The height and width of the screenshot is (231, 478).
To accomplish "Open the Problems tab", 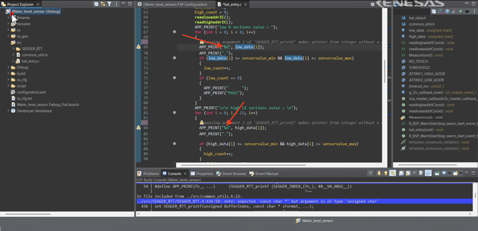I will [148, 174].
